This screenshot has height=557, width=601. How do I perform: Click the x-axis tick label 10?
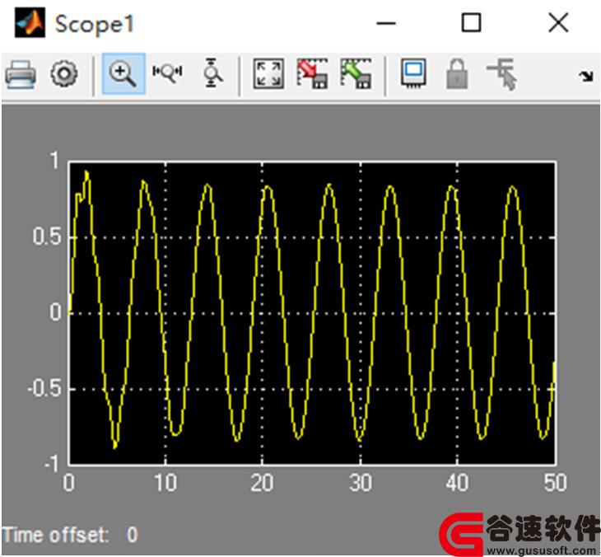(165, 483)
